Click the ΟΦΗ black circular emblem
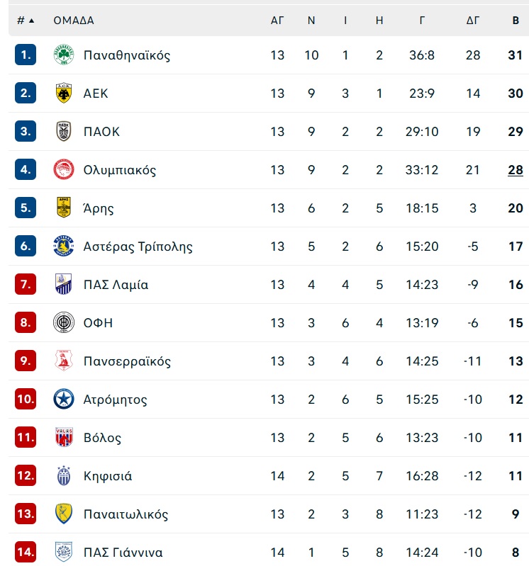Image resolution: width=529 pixels, height=566 pixels. pyautogui.click(x=64, y=322)
